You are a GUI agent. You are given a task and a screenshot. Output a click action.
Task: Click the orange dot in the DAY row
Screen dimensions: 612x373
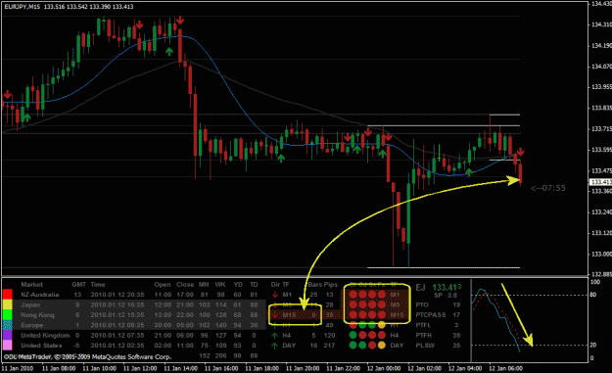pos(381,346)
